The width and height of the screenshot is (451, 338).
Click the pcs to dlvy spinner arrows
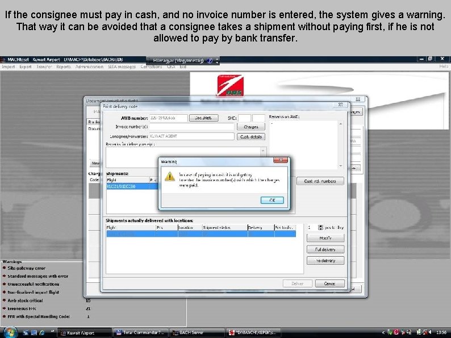pyautogui.click(x=320, y=228)
